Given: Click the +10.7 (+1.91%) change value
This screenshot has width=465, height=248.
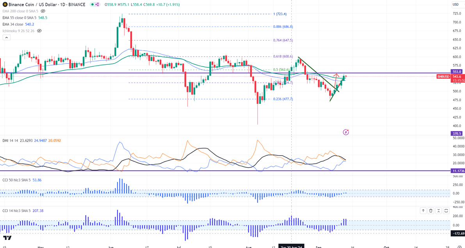Looking at the screenshot, I should (x=167, y=4).
